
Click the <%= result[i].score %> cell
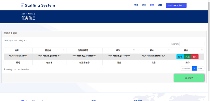pyautogui.click(x=119, y=57)
